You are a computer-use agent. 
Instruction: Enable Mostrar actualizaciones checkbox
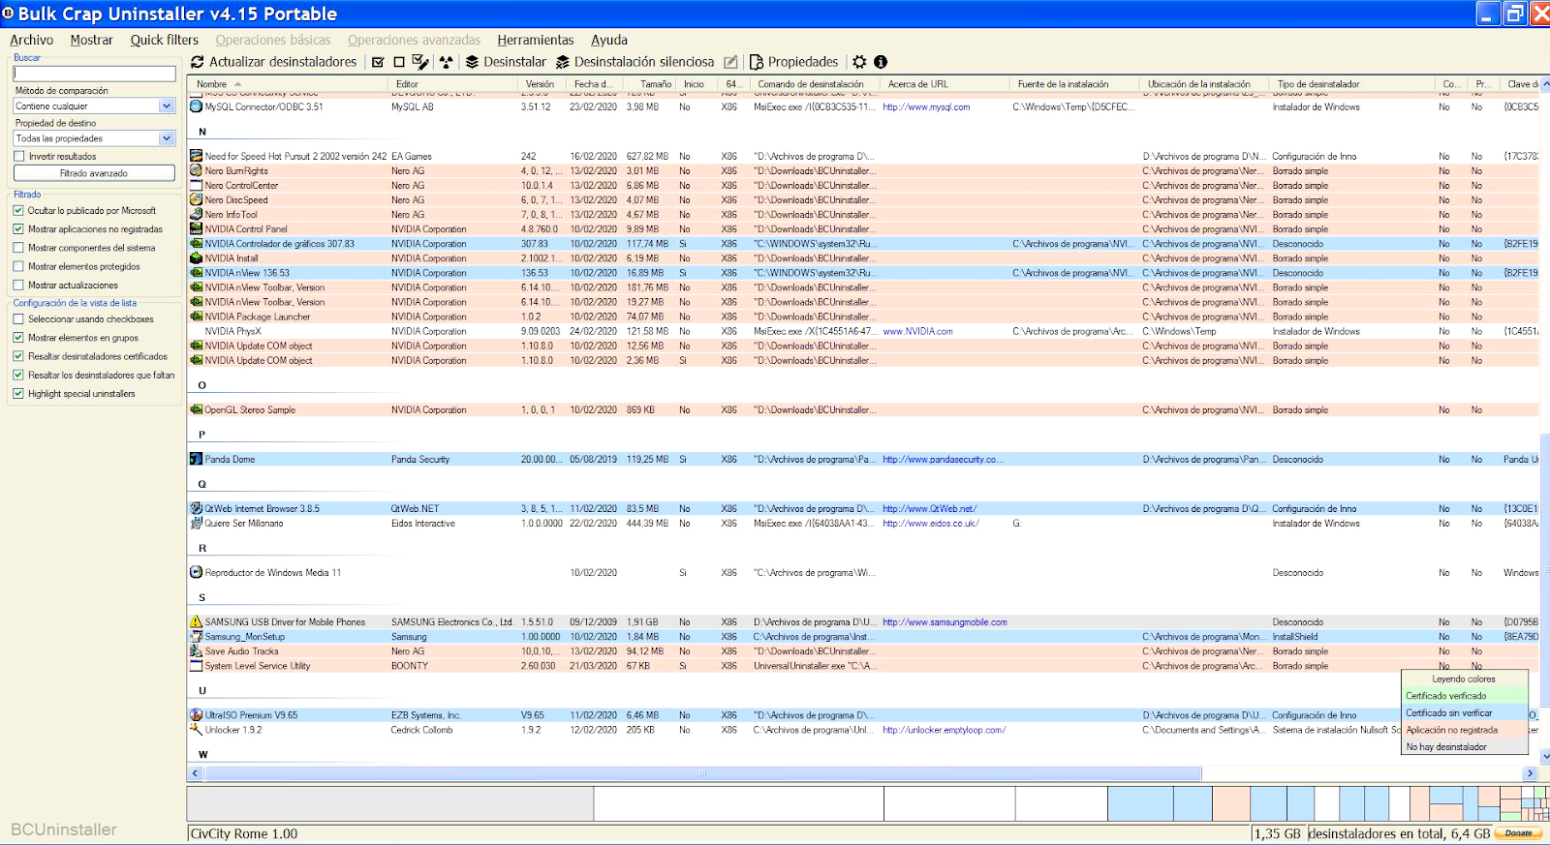pos(18,286)
